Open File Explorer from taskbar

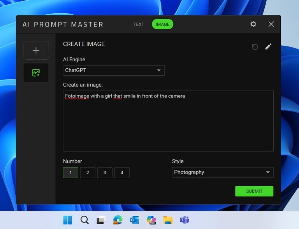click(x=168, y=220)
